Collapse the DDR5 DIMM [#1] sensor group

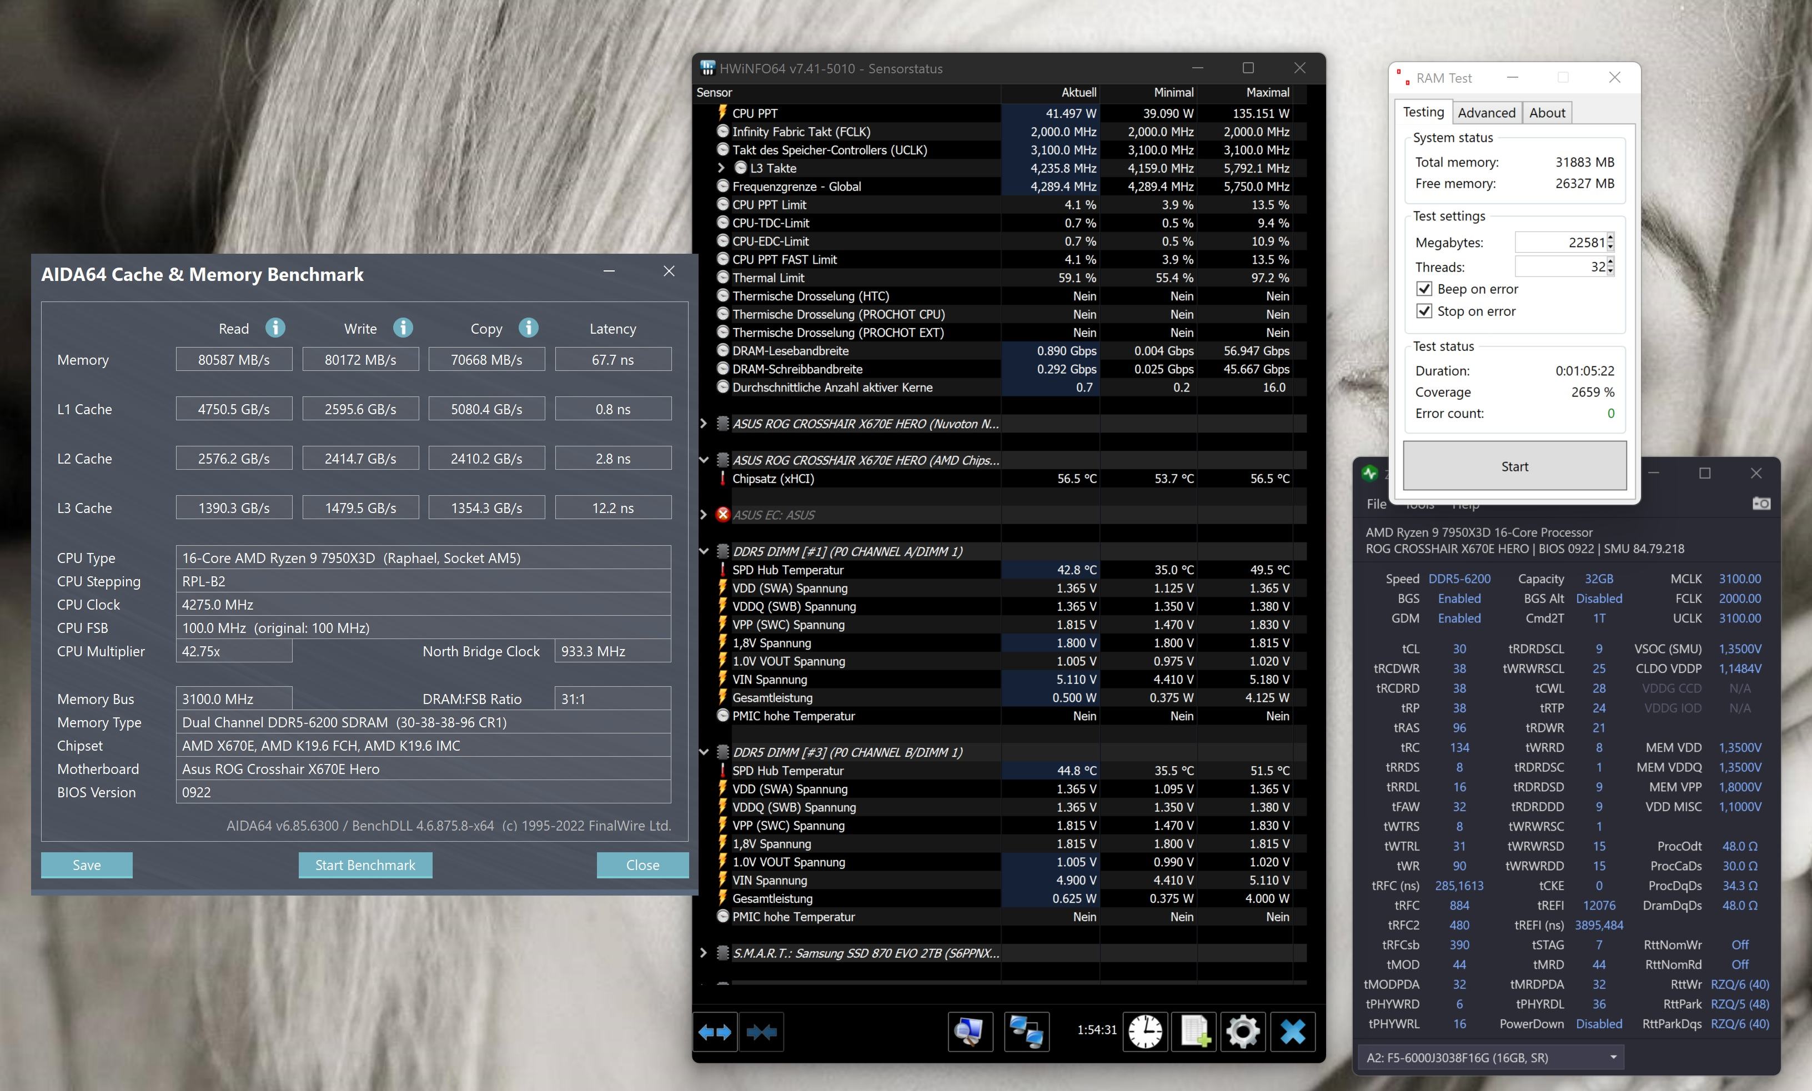pyautogui.click(x=704, y=551)
